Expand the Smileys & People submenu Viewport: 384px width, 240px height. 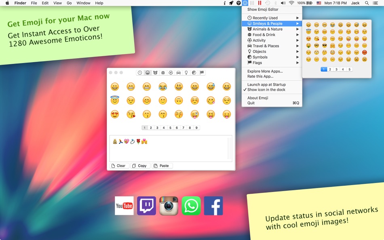pos(272,23)
